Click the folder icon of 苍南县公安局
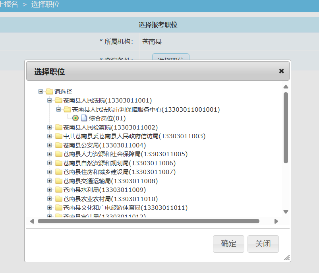 click(59, 145)
